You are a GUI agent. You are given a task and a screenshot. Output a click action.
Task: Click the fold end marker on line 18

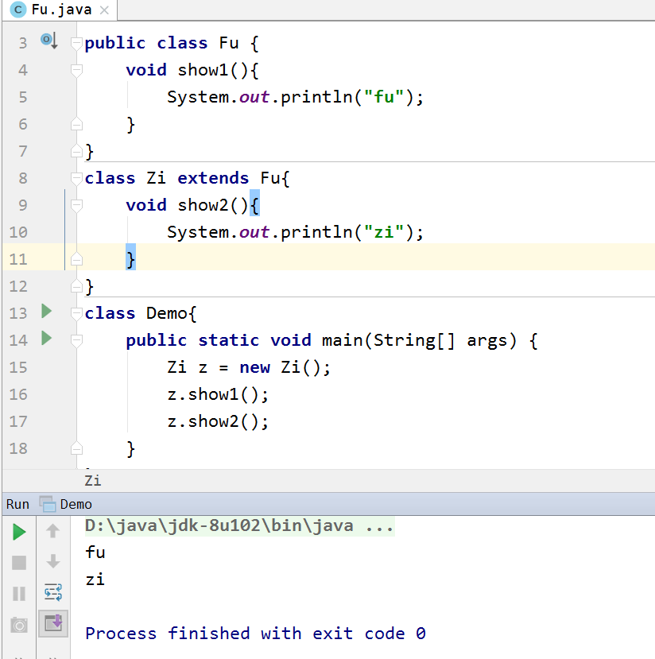pyautogui.click(x=76, y=448)
